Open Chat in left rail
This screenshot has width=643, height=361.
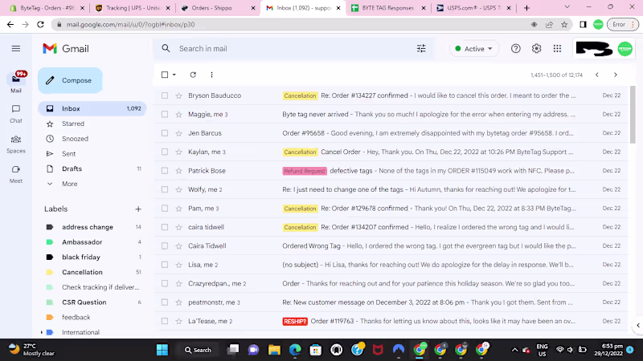[x=16, y=113]
